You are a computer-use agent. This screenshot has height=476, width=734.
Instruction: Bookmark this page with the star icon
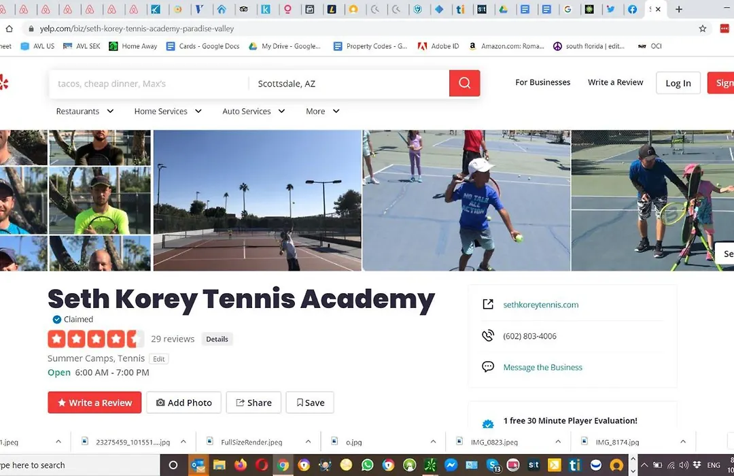pyautogui.click(x=703, y=29)
